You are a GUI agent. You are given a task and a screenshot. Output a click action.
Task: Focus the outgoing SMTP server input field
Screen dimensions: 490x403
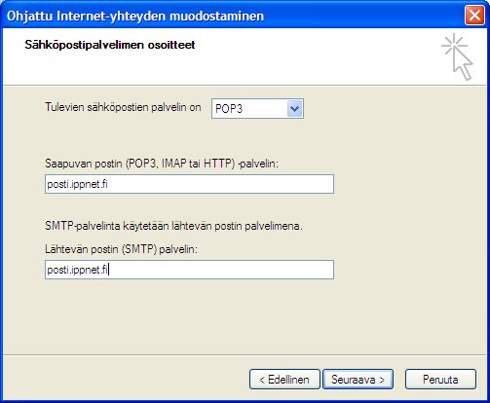189,270
